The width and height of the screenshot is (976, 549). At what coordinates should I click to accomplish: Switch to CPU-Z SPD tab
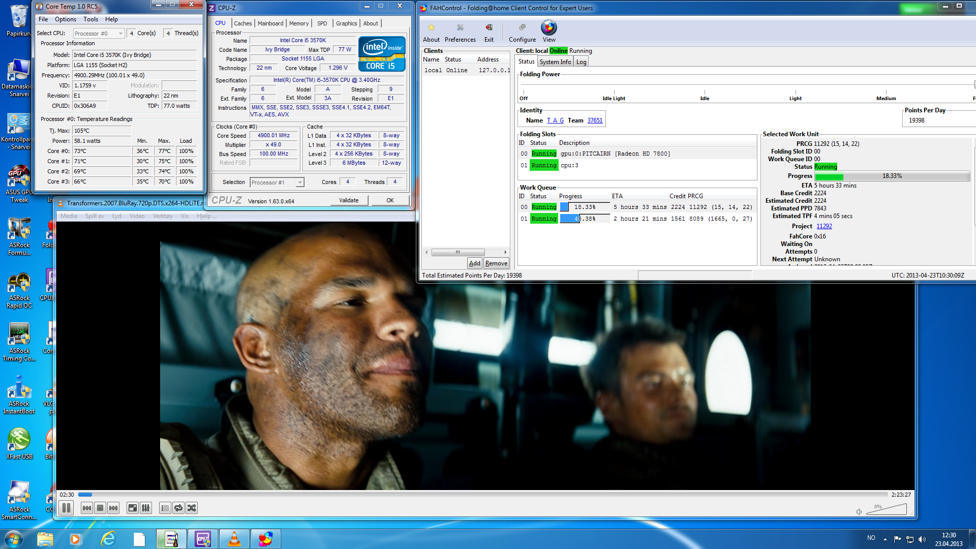[322, 23]
